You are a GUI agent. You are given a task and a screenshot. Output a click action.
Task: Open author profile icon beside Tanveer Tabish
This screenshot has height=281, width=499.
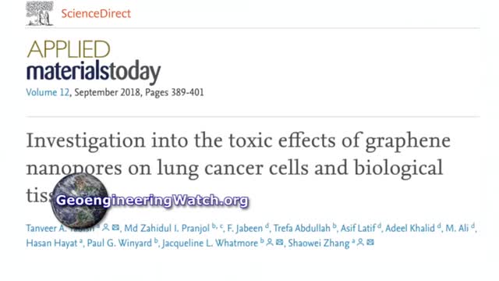106,227
